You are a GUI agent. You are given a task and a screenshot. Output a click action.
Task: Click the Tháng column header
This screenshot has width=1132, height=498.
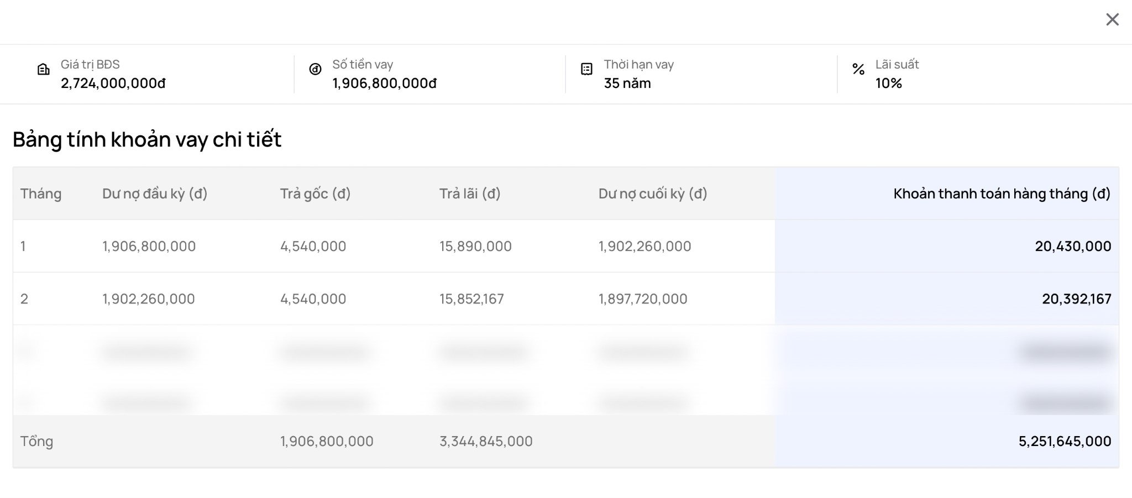(x=41, y=194)
